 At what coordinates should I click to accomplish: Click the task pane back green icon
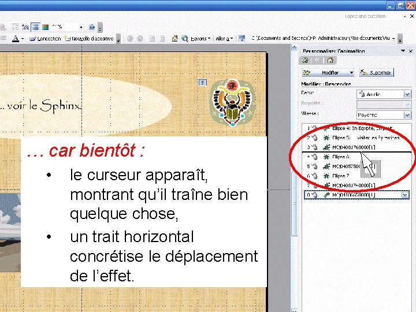[x=305, y=61]
